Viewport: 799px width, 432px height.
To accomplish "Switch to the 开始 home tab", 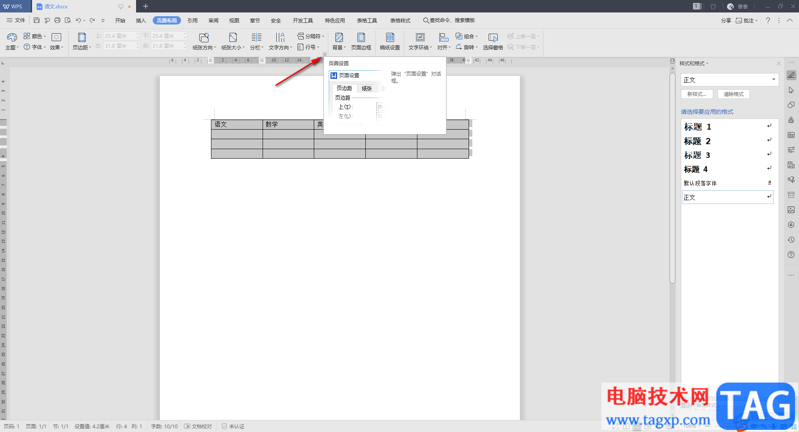I will click(120, 20).
